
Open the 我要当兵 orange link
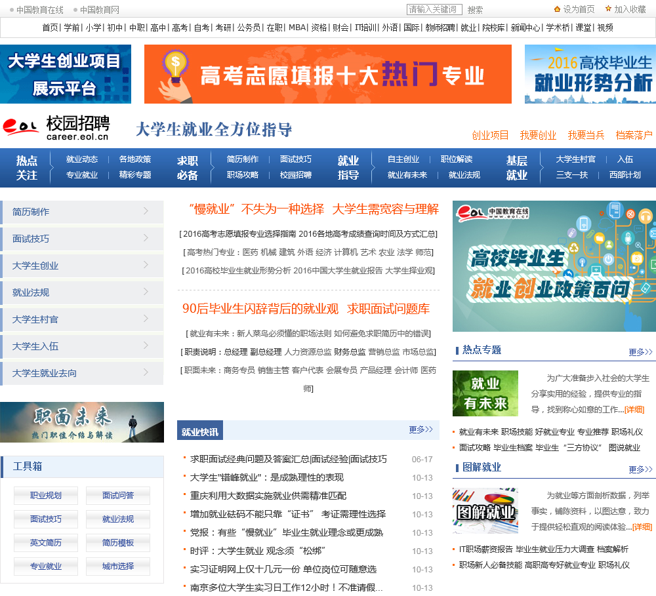click(586, 135)
